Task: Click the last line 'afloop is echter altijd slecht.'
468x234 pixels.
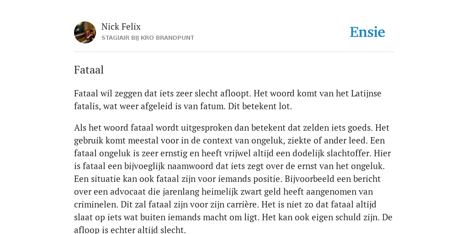Action: point(130,230)
